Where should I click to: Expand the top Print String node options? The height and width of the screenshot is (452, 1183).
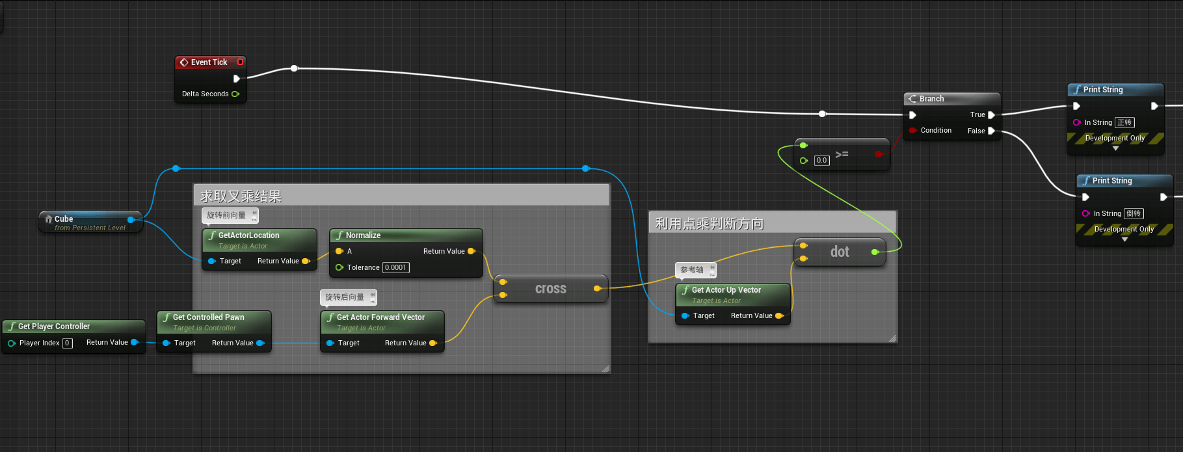[x=1115, y=148]
